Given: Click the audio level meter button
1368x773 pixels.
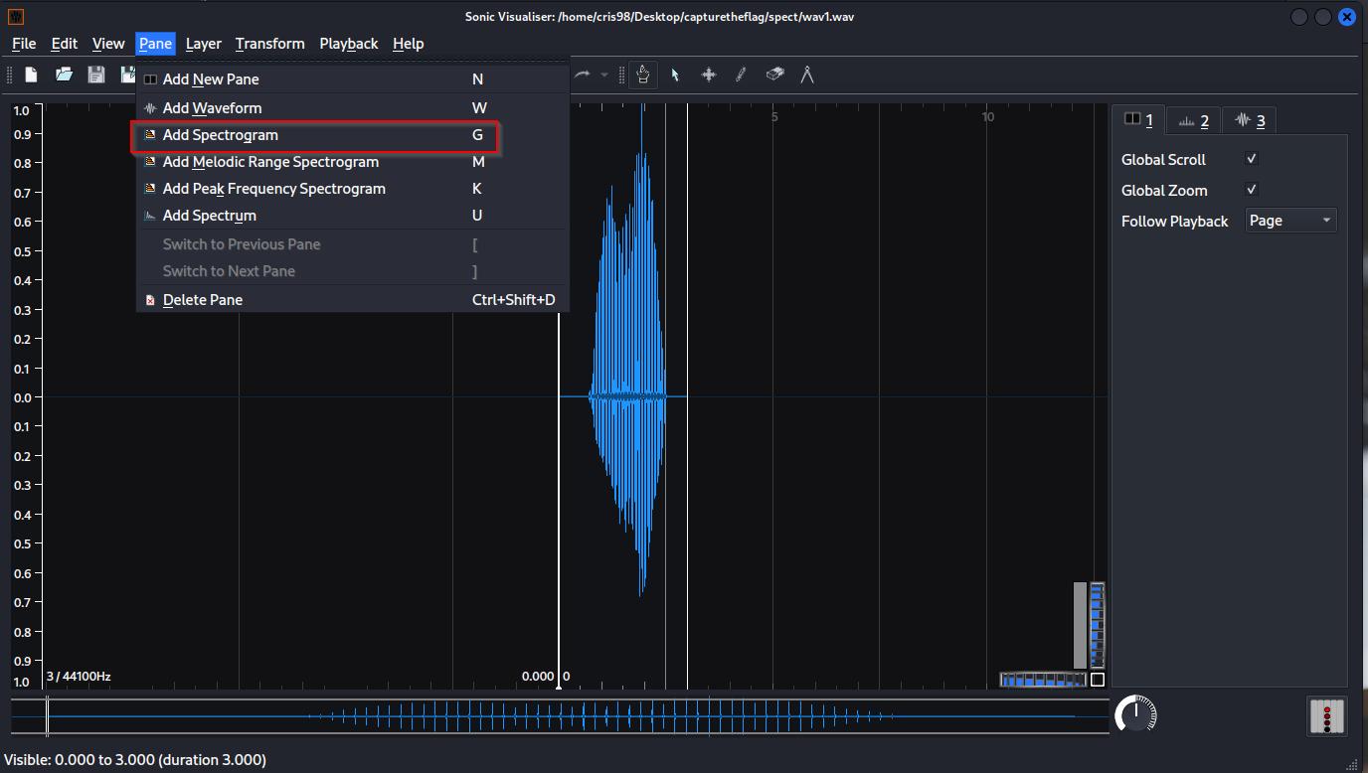Looking at the screenshot, I should coord(1326,716).
